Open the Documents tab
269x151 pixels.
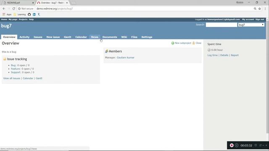[110, 37]
